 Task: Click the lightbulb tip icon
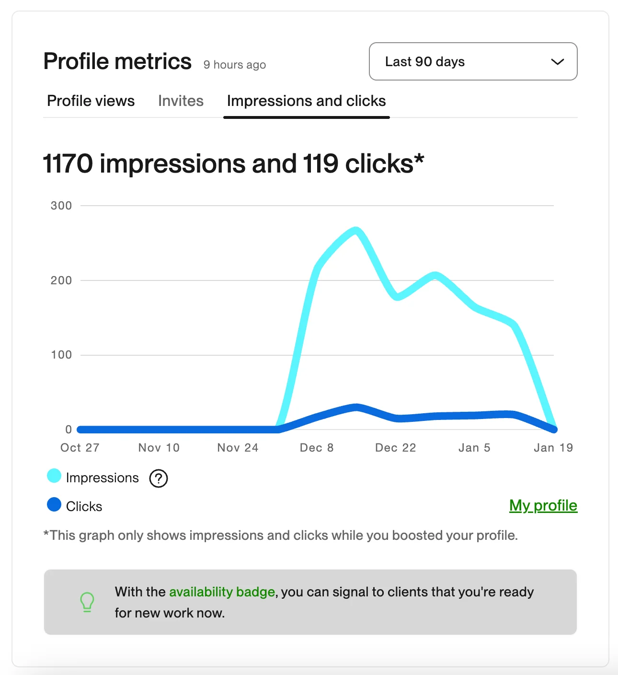tap(87, 602)
